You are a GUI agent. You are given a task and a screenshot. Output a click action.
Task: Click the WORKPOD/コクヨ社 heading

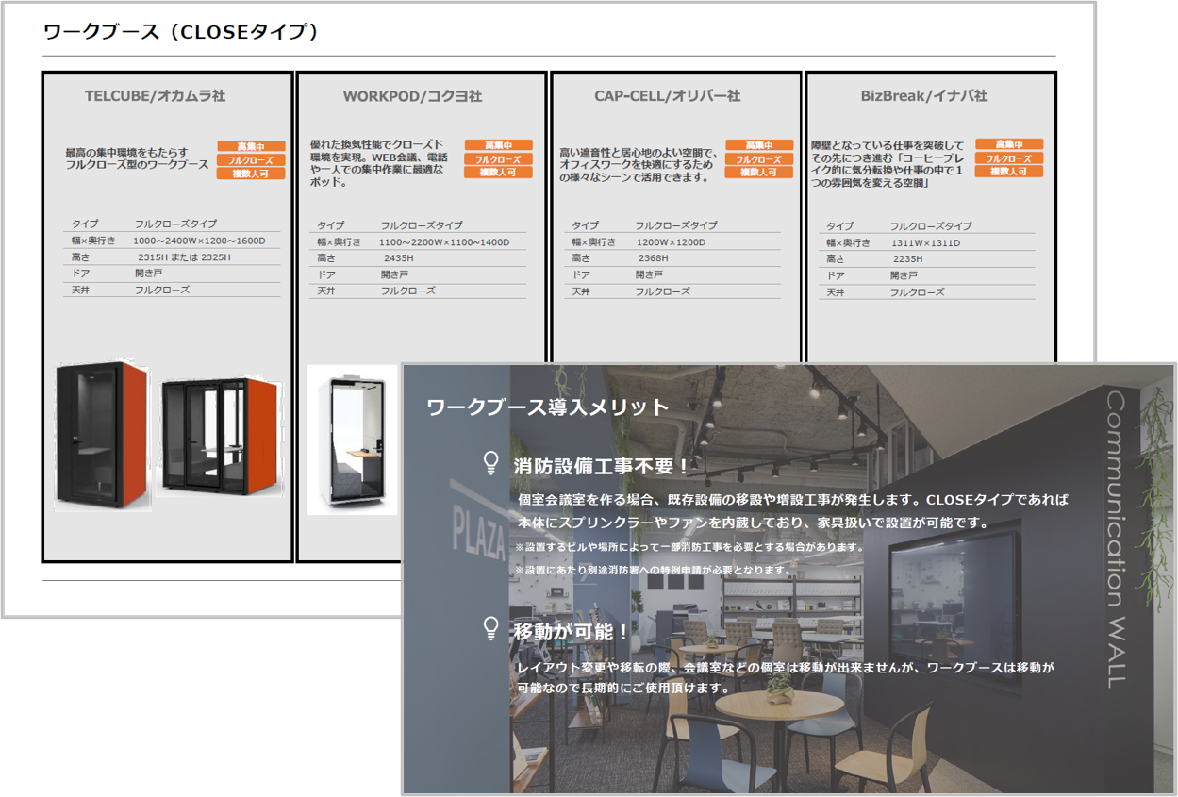(412, 96)
